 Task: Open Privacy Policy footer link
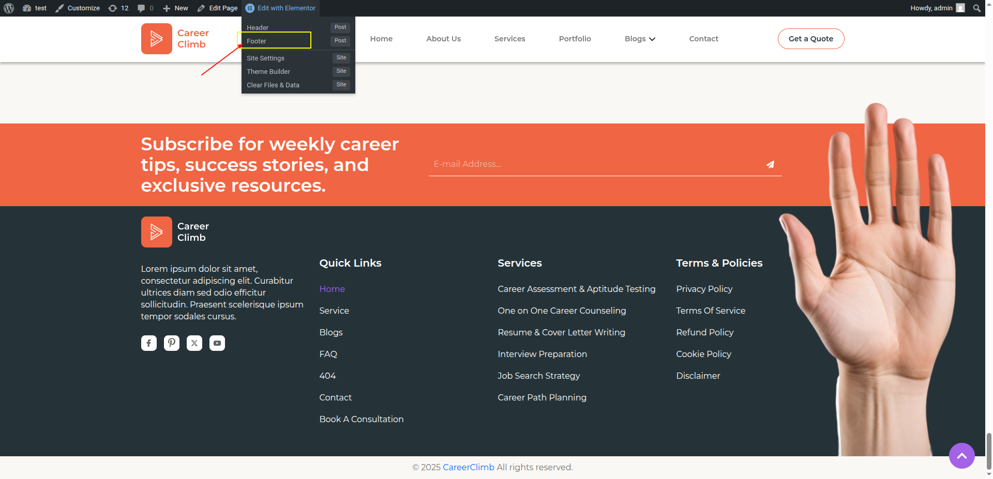(x=704, y=289)
